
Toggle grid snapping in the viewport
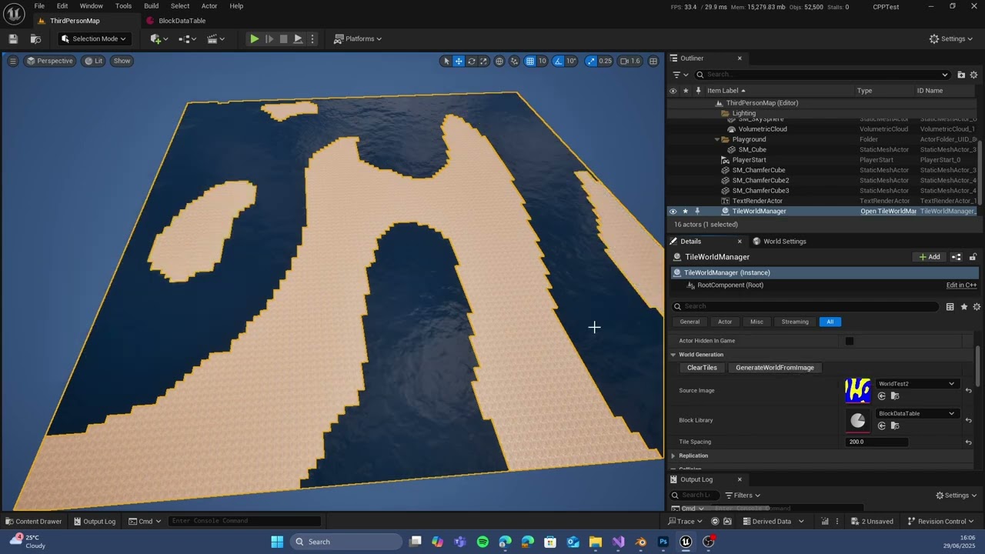(530, 61)
